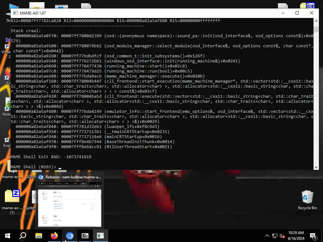323x242 pixels.
Task: Click the MAME Shell (0265)> prompt line
Action: click(x=36, y=167)
